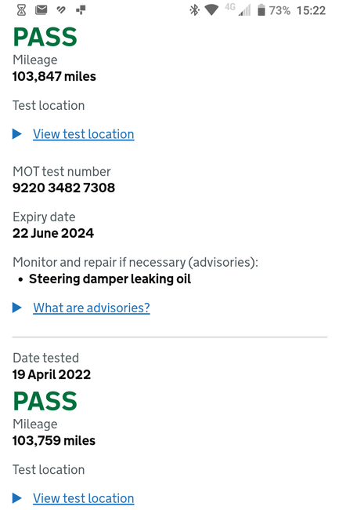The image size is (339, 510).
Task: Tap the 103,847 miles mileage value
Action: click(54, 76)
